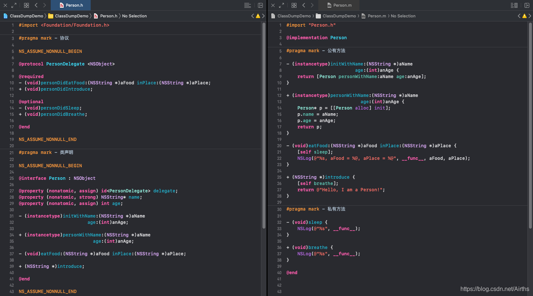The width and height of the screenshot is (533, 296).
Task: Click '@end' on line 40 of Person.m
Action: 292,273
